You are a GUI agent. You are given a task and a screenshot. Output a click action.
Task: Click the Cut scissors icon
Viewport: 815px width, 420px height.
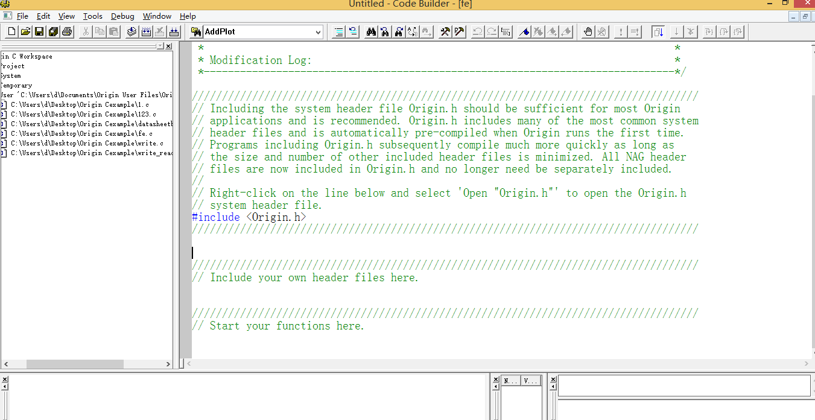coord(86,31)
